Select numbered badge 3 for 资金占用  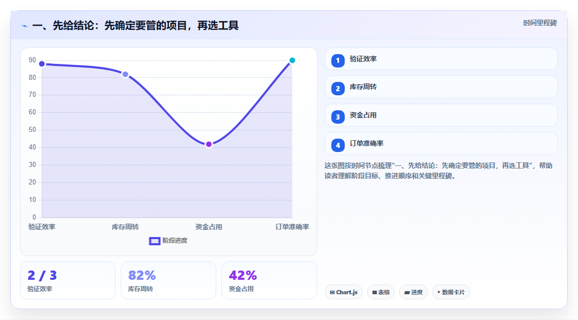click(338, 117)
